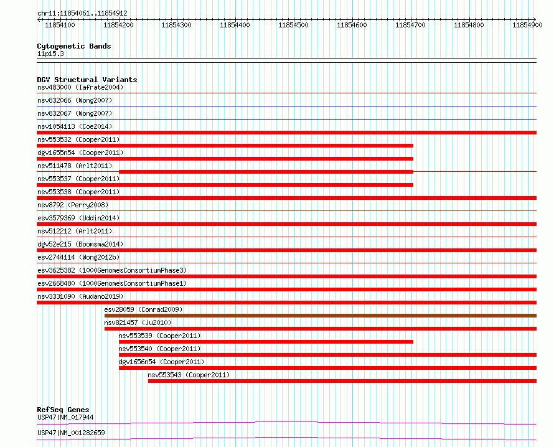This screenshot has width=554, height=447.
Task: Open variant dgv52e215 (Boomsma2014)
Action: coord(80,244)
